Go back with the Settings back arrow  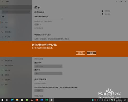2,2
